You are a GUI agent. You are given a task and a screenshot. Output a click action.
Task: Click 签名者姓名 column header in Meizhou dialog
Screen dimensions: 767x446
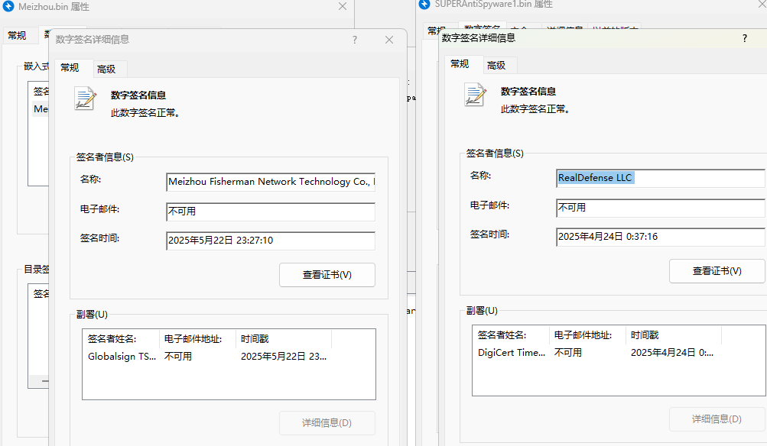(121, 339)
